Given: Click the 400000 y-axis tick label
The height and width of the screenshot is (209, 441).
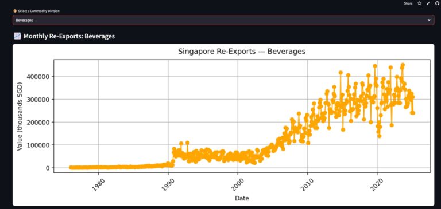Looking at the screenshot, I should point(38,77).
